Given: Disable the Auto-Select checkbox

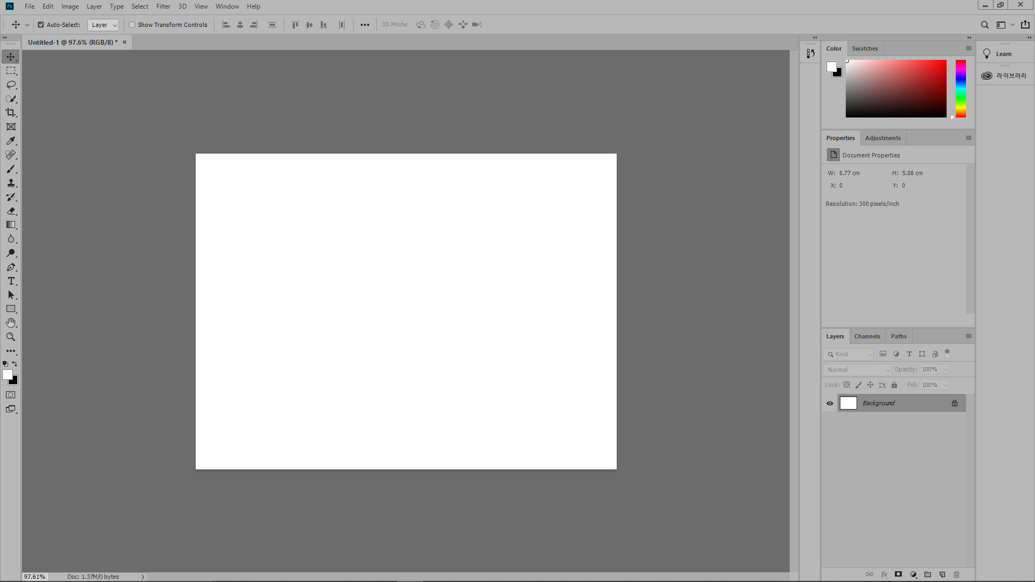Looking at the screenshot, I should point(41,25).
